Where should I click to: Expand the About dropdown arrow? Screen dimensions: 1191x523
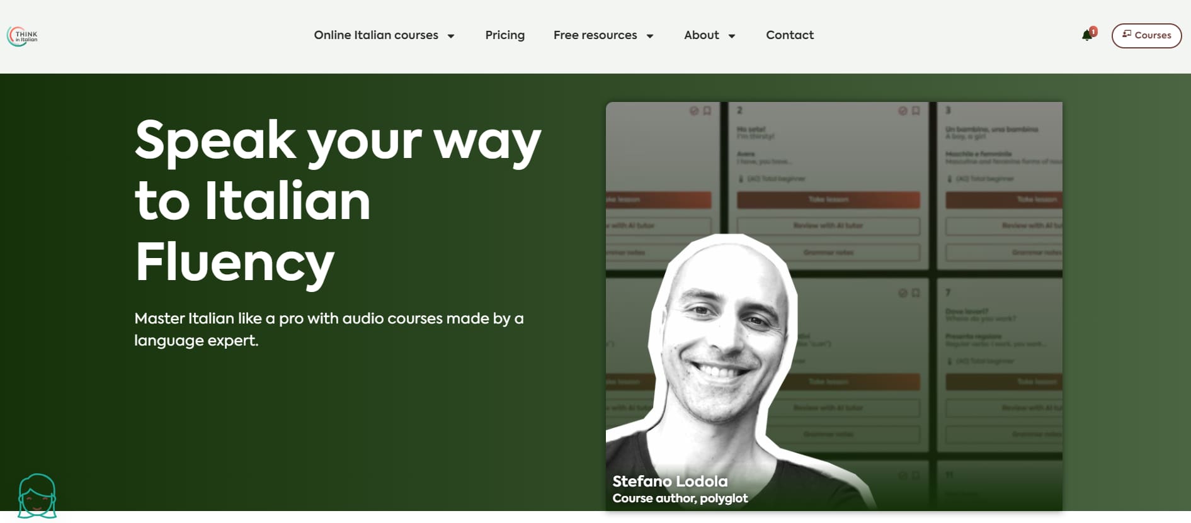tap(732, 36)
